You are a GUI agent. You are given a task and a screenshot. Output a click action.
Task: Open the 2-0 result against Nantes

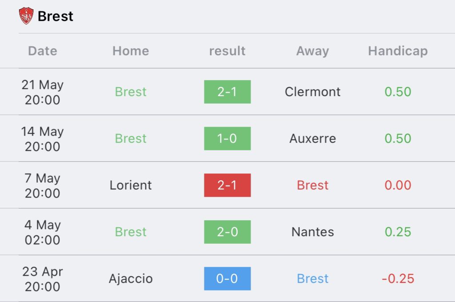tap(227, 232)
